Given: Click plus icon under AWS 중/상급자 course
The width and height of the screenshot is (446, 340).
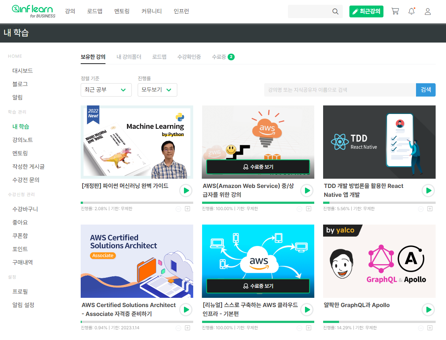Looking at the screenshot, I should tap(309, 209).
